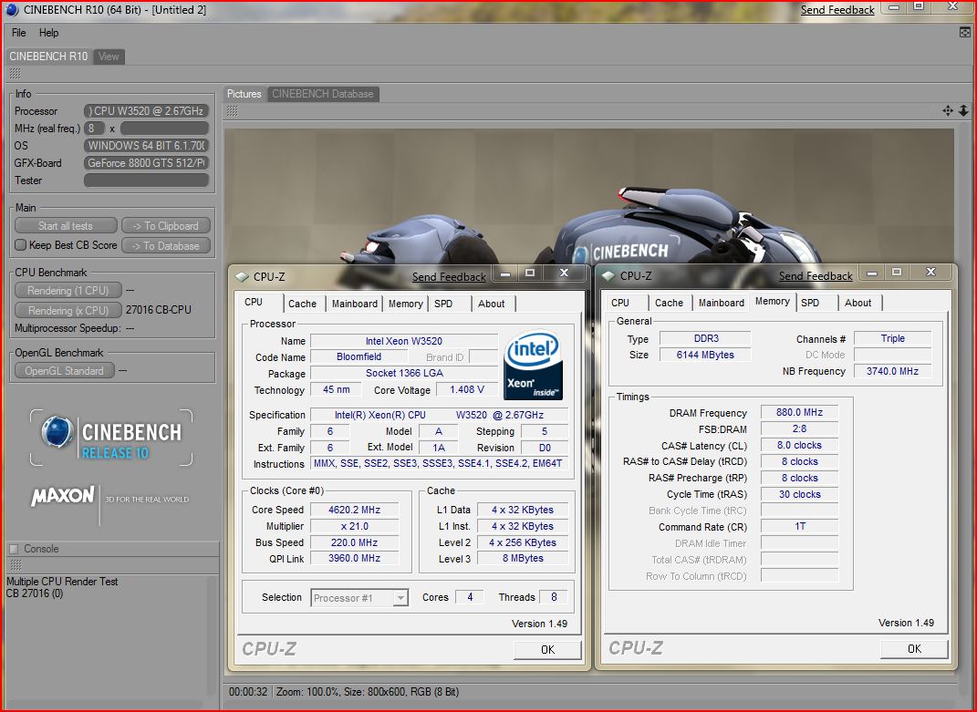Image resolution: width=977 pixels, height=712 pixels.
Task: Switch to the View tab
Action: tap(109, 56)
